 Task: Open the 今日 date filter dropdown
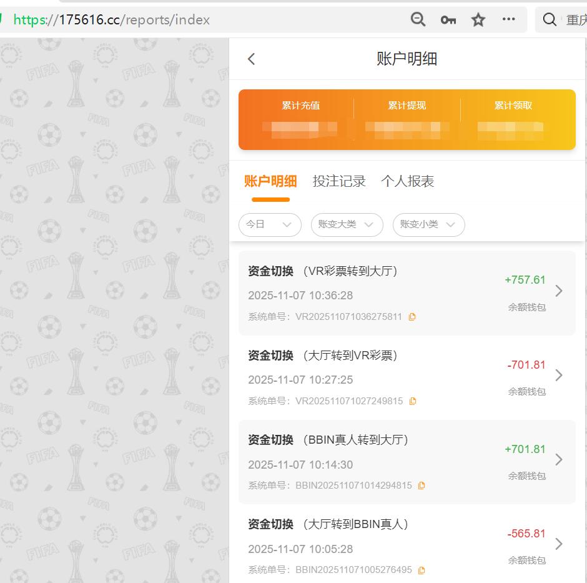(270, 225)
